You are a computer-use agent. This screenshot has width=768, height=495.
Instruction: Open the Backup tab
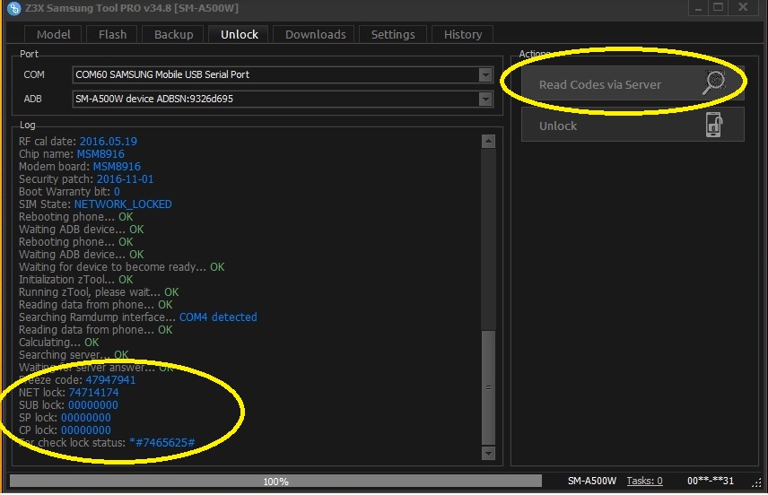tap(173, 34)
